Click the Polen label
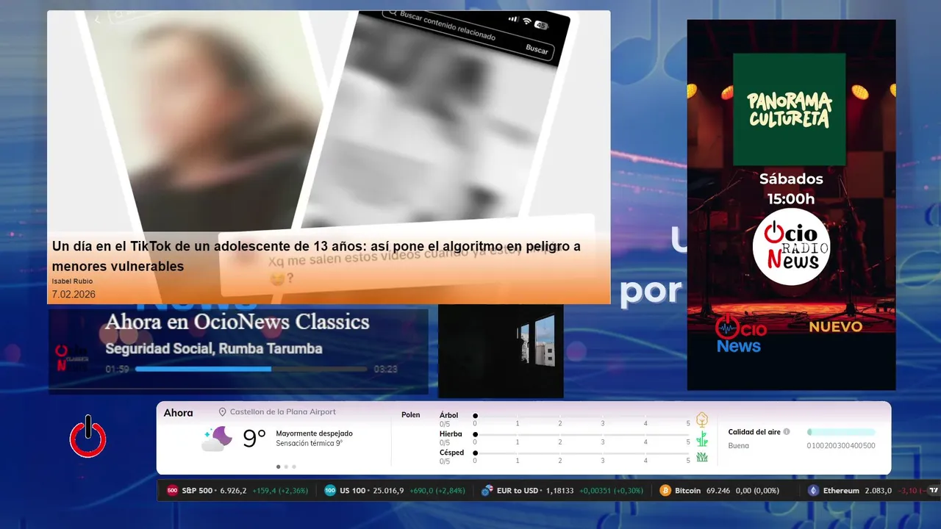941x529 pixels. coord(411,415)
